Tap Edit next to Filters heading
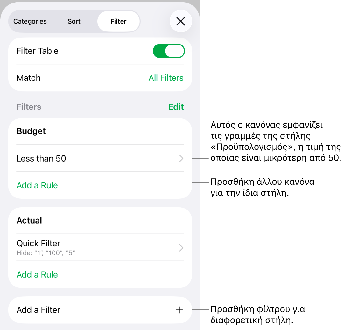Viewport: 344px width, 331px height. tap(176, 107)
